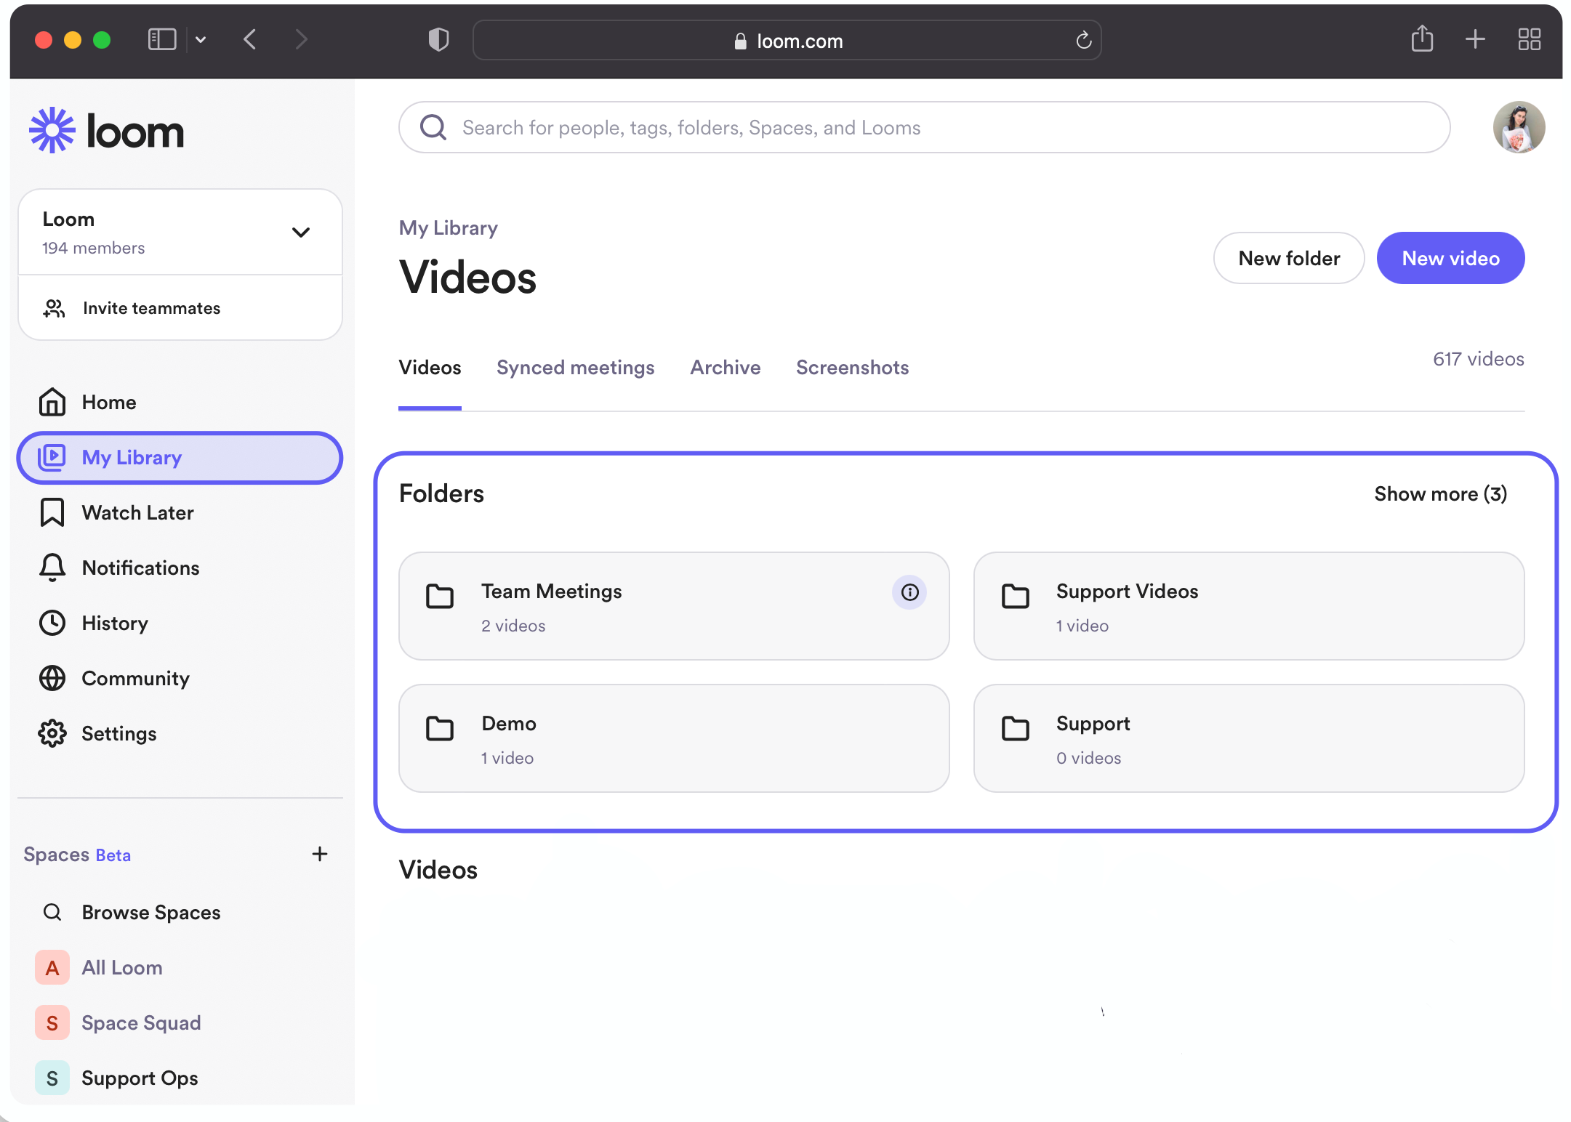
Task: Click the add Space plus icon
Action: [x=320, y=854]
